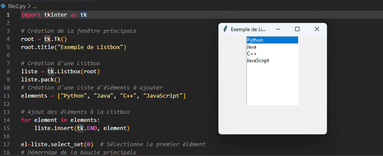Viewport: 383px width, 156px height.
Task: Click the window title 'Exemple de Li...'
Action: (248, 29)
